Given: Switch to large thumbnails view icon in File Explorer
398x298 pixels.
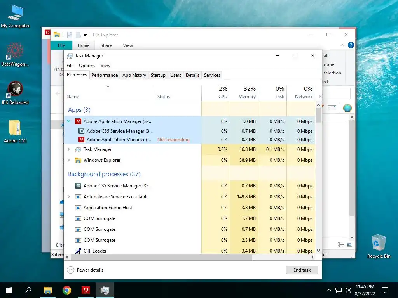Looking at the screenshot, I should (x=349, y=244).
